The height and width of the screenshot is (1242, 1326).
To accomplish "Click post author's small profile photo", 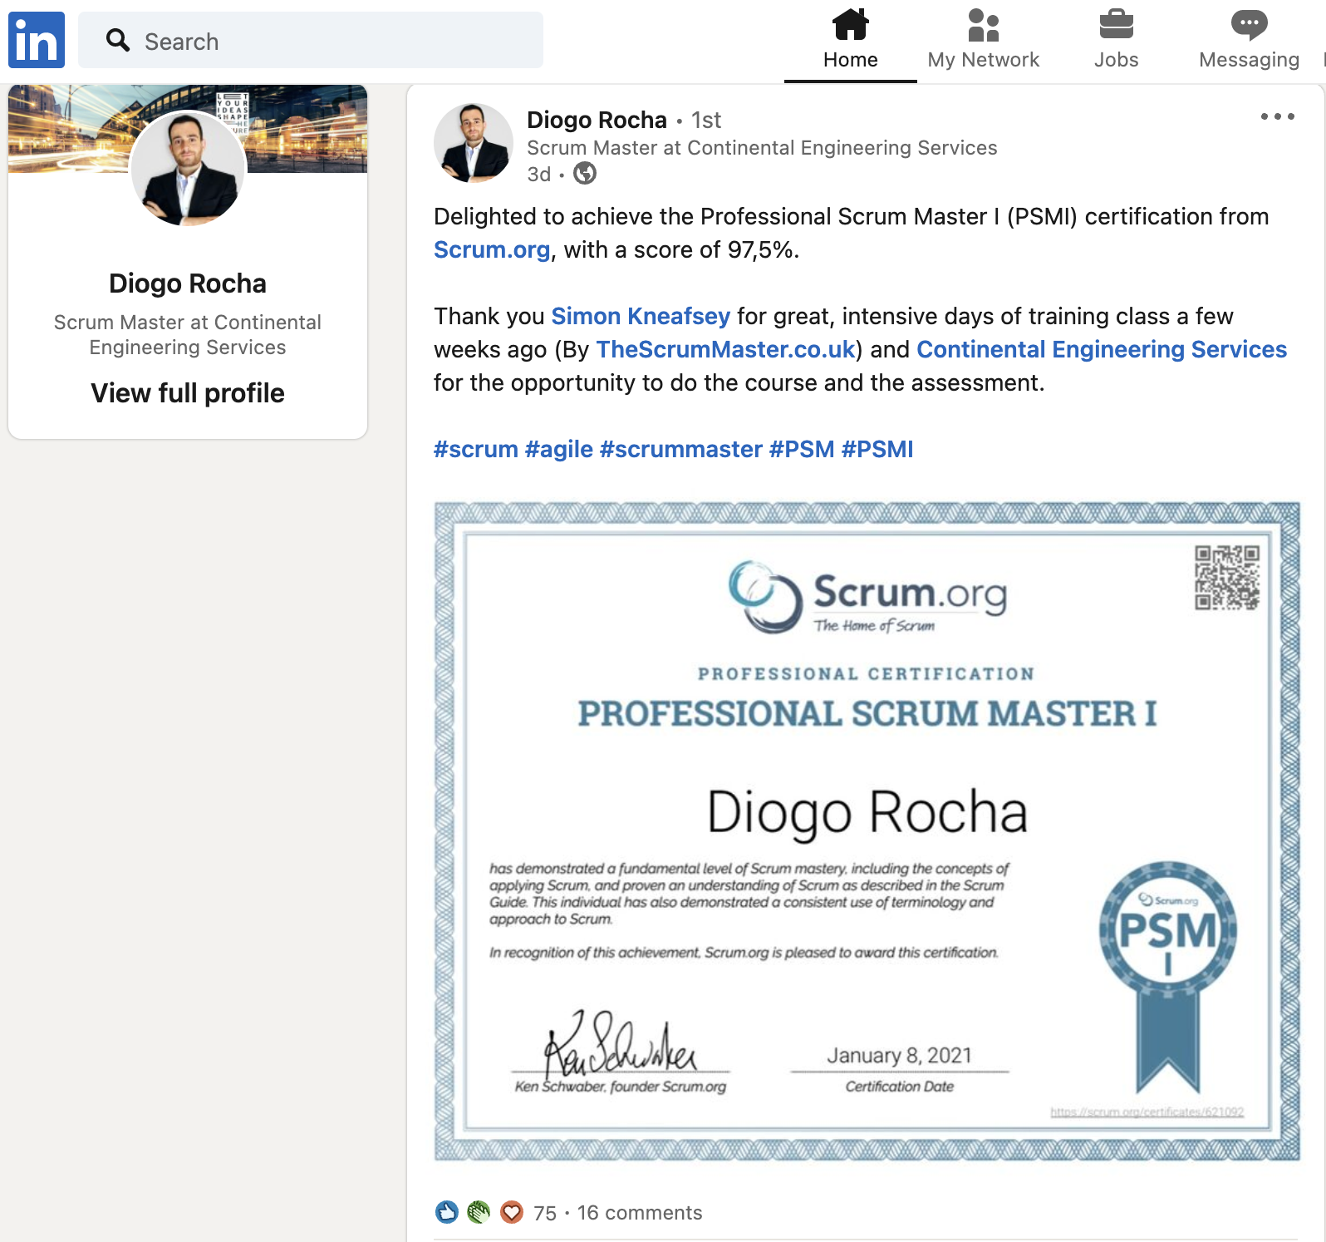I will click(474, 143).
